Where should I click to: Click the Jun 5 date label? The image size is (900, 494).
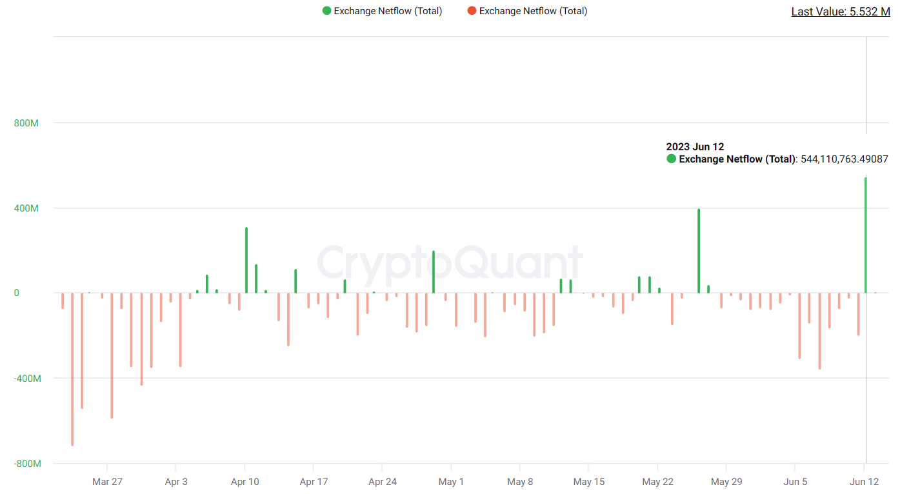[795, 482]
